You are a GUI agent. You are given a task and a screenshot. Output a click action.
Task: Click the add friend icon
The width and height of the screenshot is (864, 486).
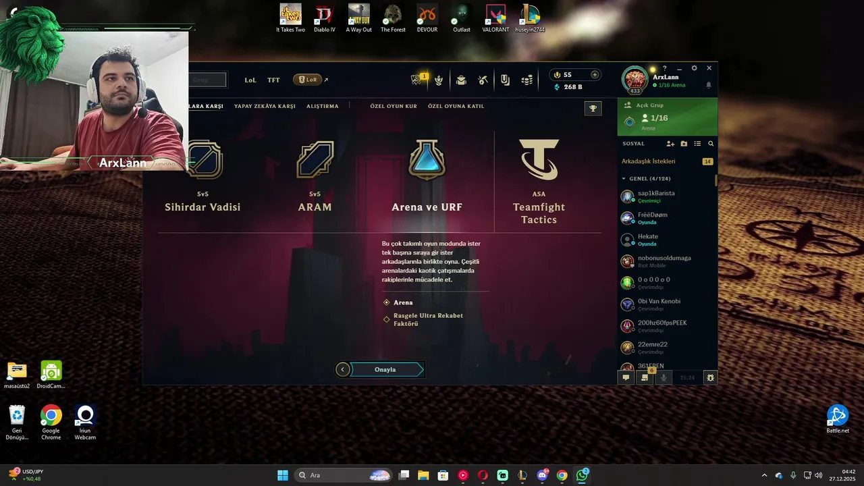coord(670,144)
